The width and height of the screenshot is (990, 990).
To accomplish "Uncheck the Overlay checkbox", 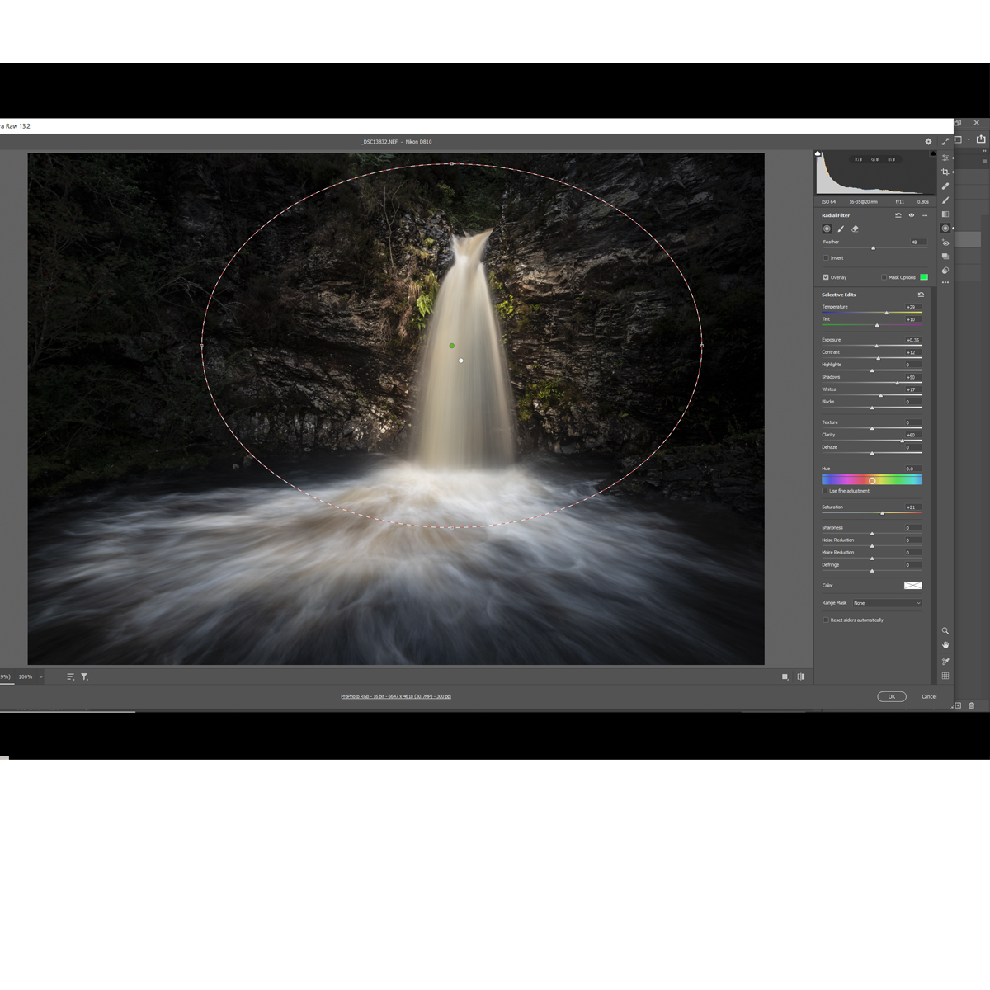I will 826,277.
